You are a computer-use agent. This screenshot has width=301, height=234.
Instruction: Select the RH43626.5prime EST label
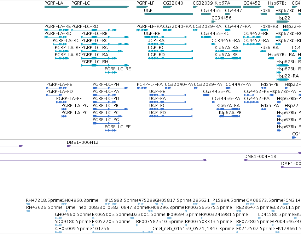44,207
